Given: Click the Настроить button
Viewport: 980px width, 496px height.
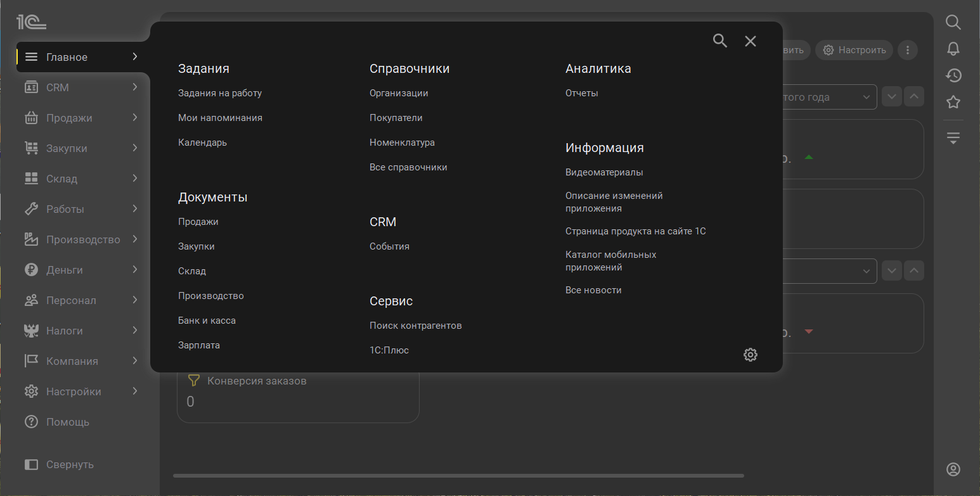Looking at the screenshot, I should (854, 50).
